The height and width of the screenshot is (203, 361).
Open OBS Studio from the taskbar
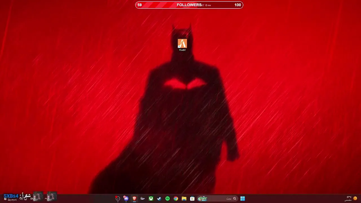pyautogui.click(x=118, y=198)
